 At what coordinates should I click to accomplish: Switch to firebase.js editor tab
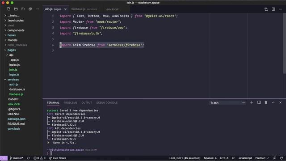pyautogui.click(x=84, y=9)
